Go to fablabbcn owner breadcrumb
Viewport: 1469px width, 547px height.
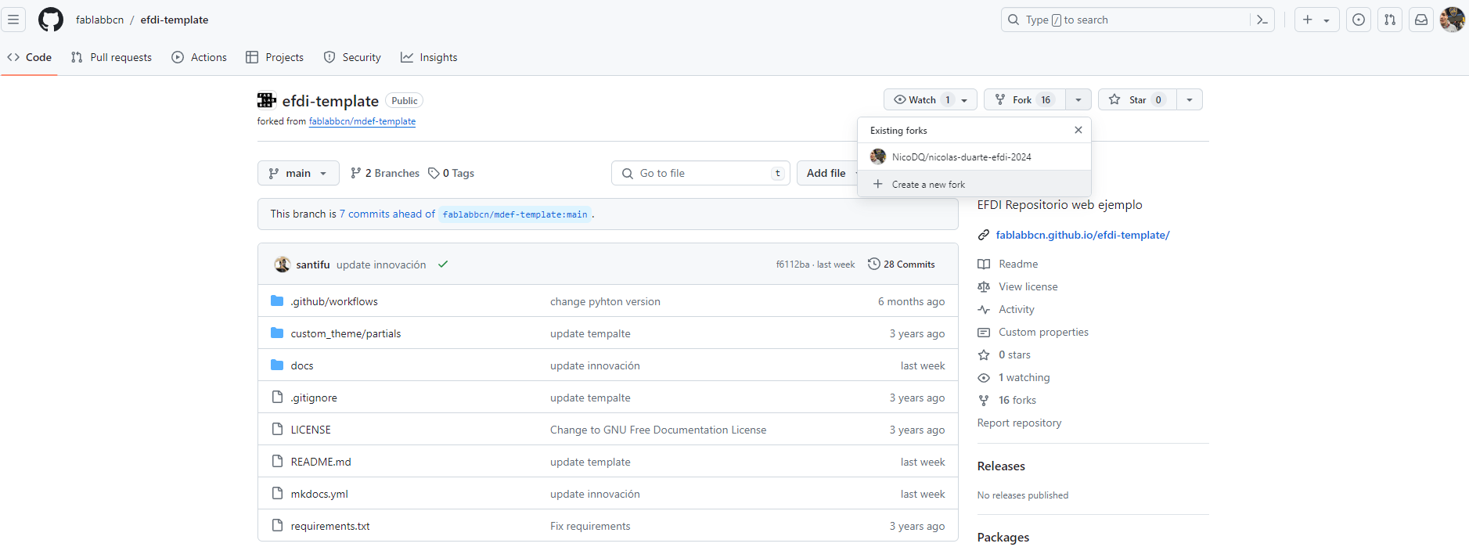click(x=99, y=20)
